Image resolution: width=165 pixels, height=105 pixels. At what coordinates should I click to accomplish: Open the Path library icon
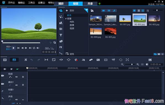pyautogui.click(x=61, y=53)
